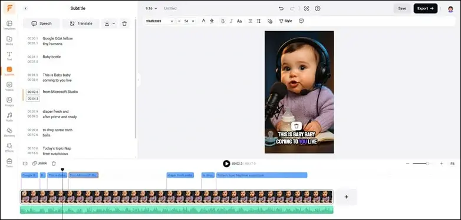This screenshot has height=220, width=461.
Task: Select the 'Google GGA fellow' subtitle line
Action: (58, 38)
